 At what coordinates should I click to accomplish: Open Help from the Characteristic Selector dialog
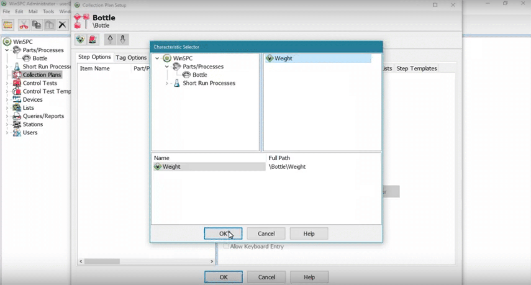[308, 233]
